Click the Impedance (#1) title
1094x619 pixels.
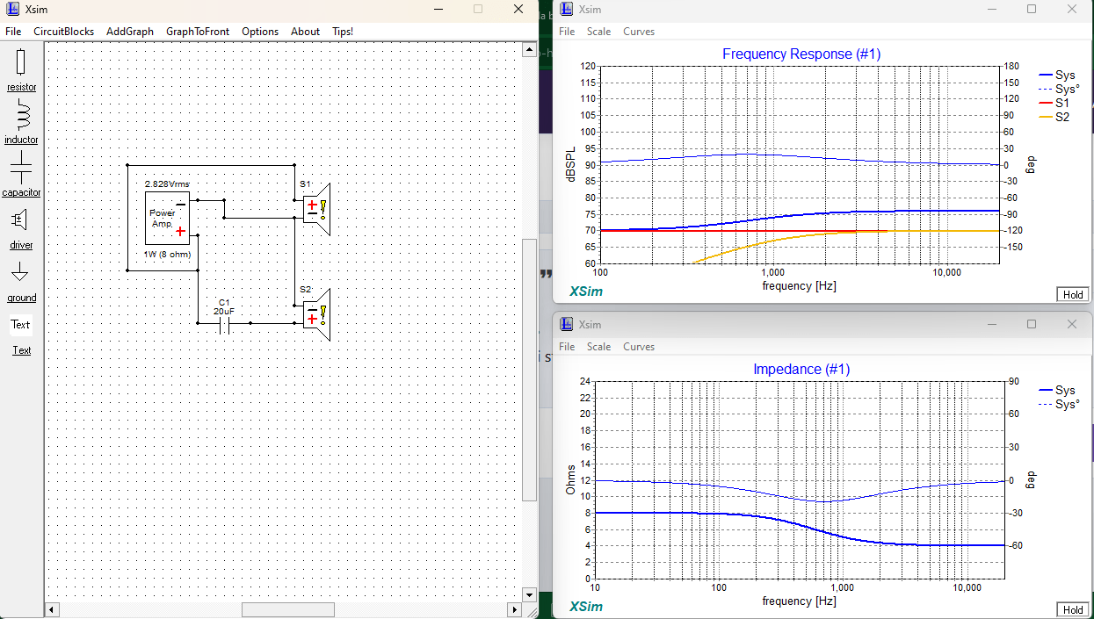click(801, 370)
